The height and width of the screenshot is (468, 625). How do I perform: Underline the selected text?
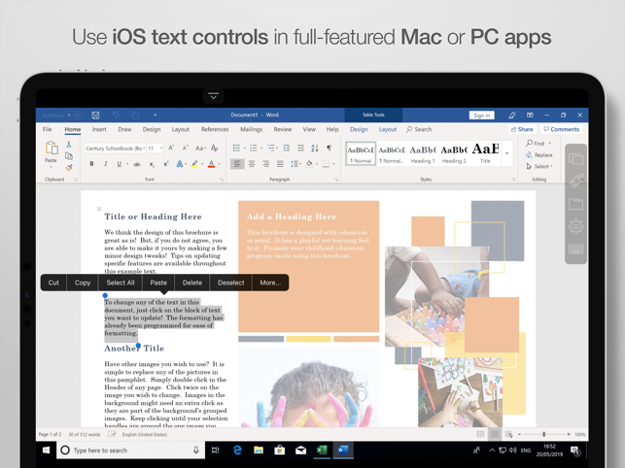[120, 164]
